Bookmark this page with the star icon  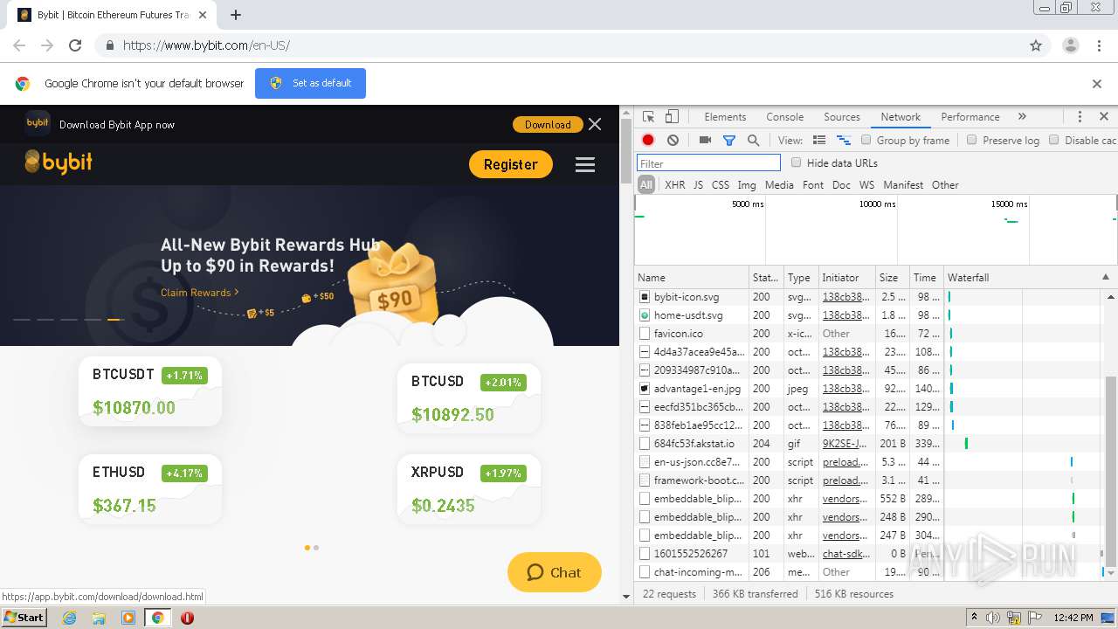pos(1036,45)
